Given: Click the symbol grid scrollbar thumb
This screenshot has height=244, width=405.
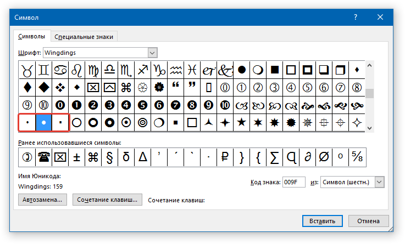Looking at the screenshot, I should [x=370, y=93].
